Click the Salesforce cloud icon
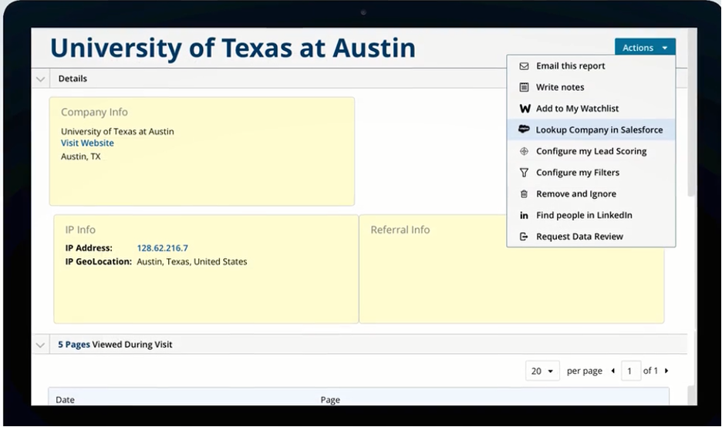The image size is (722, 427). (524, 129)
